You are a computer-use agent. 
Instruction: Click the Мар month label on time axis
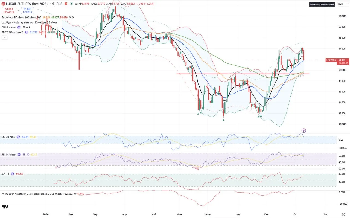click(95, 214)
